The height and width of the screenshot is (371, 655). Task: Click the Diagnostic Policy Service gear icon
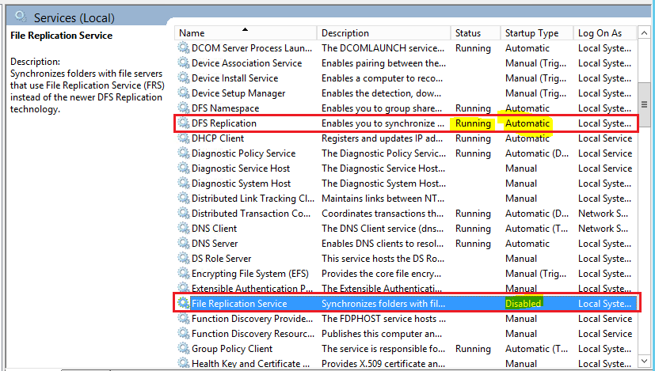(184, 153)
